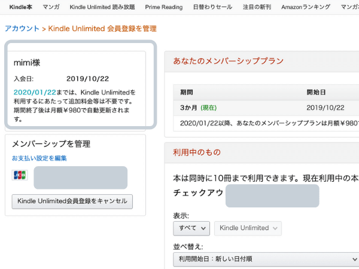Cancel Kindle Unlimited membership button

point(72,201)
